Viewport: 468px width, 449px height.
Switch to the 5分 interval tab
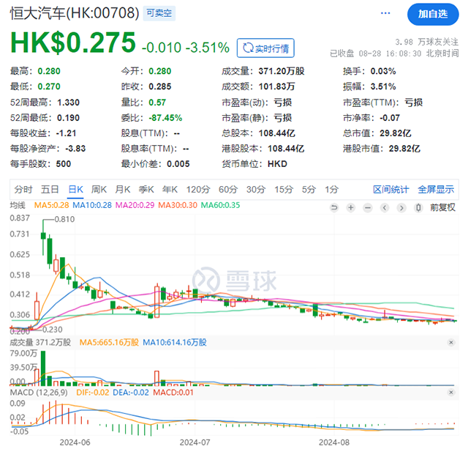click(x=309, y=190)
